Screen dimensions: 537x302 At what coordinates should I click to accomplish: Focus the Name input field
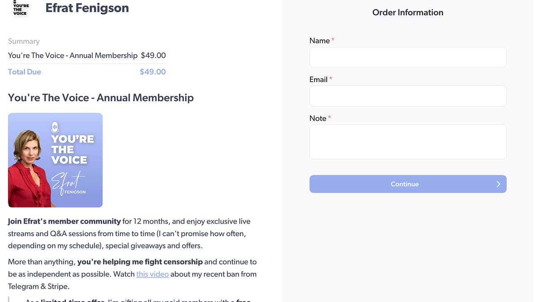click(408, 57)
